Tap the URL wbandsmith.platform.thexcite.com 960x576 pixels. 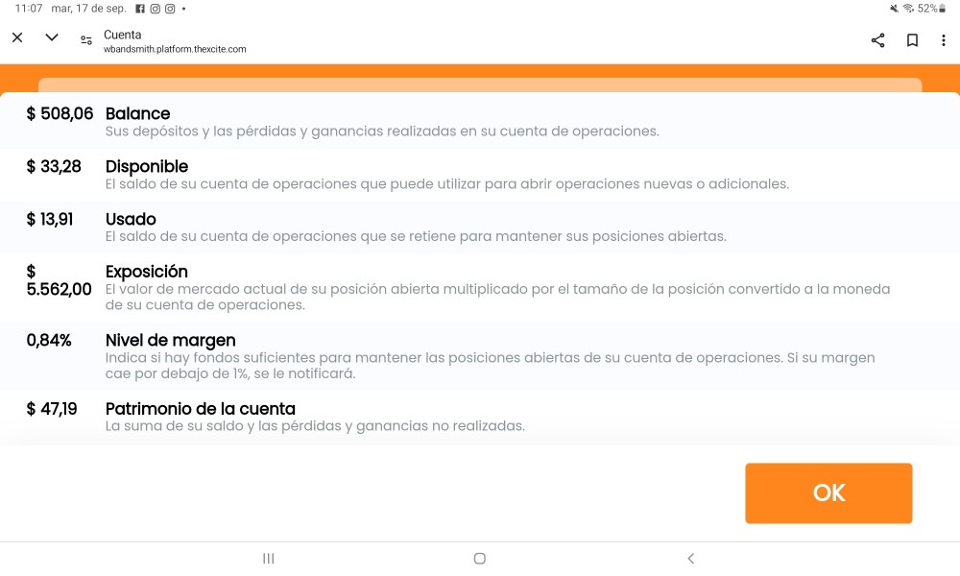175,49
